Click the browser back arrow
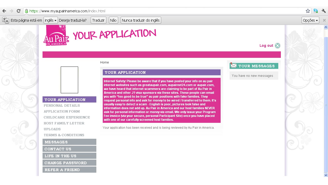The height and width of the screenshot is (185, 328). [x=4, y=11]
